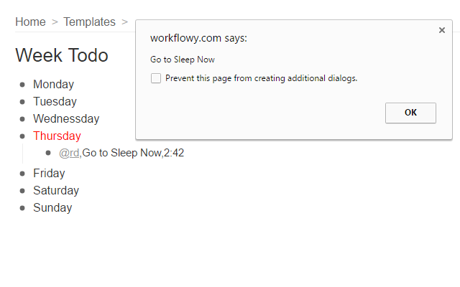Screen dimensions: 460x287
Task: Click bullet of Go to Sleep Now item
Action: click(x=49, y=154)
